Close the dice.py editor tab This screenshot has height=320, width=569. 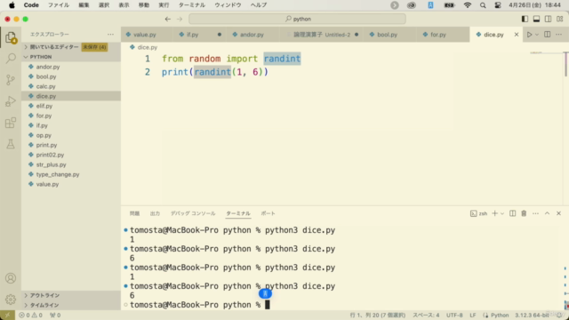click(x=517, y=35)
